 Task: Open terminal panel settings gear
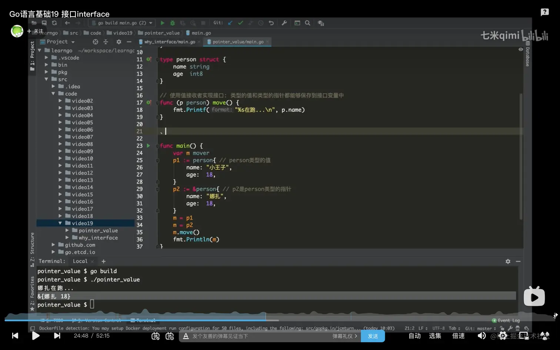508,261
